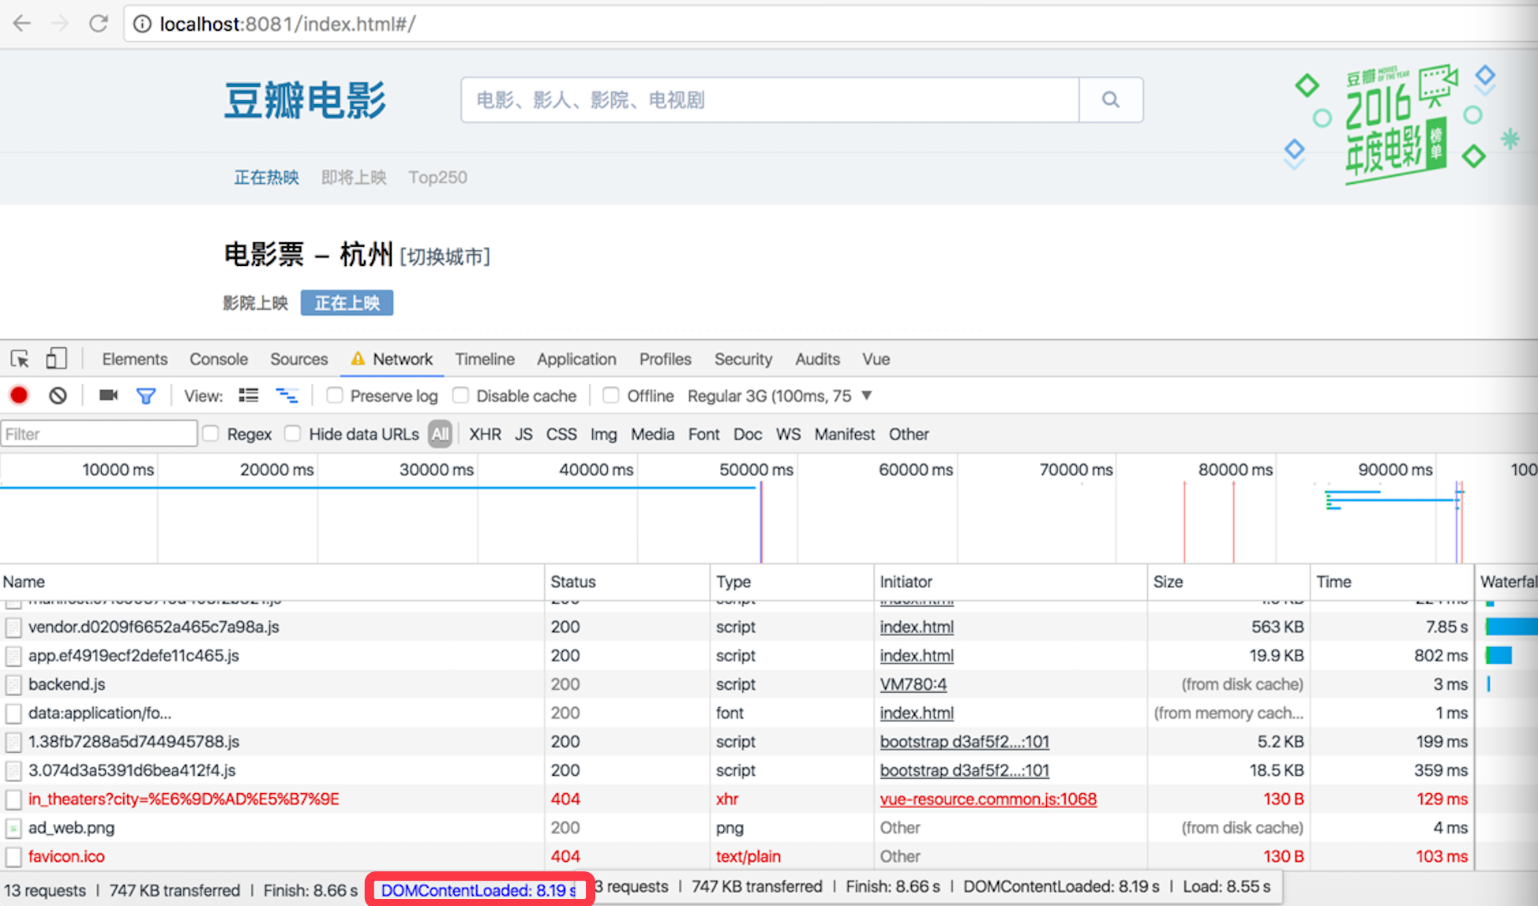1538x906 pixels.
Task: Click the 豆瓣电影 logo
Action: [305, 100]
